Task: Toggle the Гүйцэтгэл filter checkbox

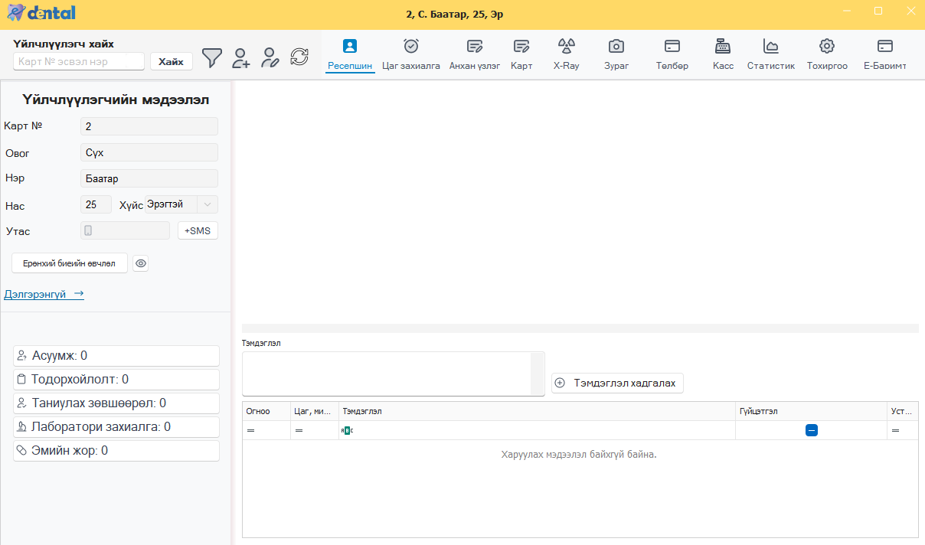Action: click(x=812, y=431)
